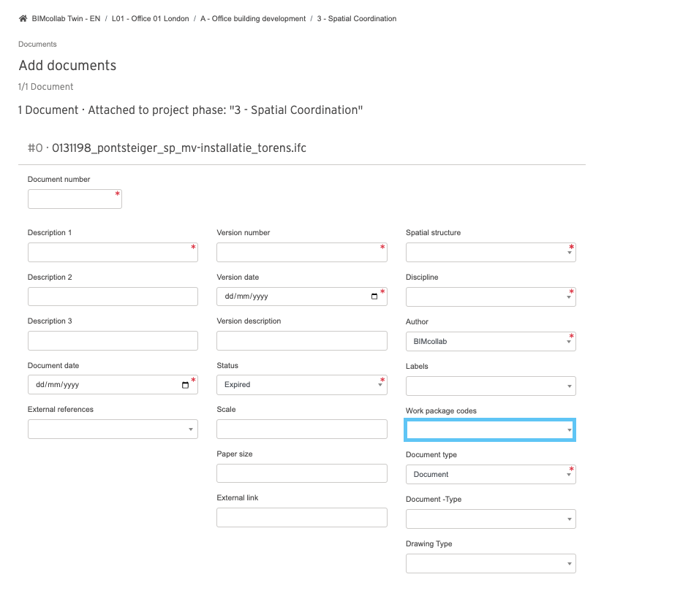Open the BIMcollab Twin - EN breadcrumb
The width and height of the screenshot is (691, 596).
point(66,18)
